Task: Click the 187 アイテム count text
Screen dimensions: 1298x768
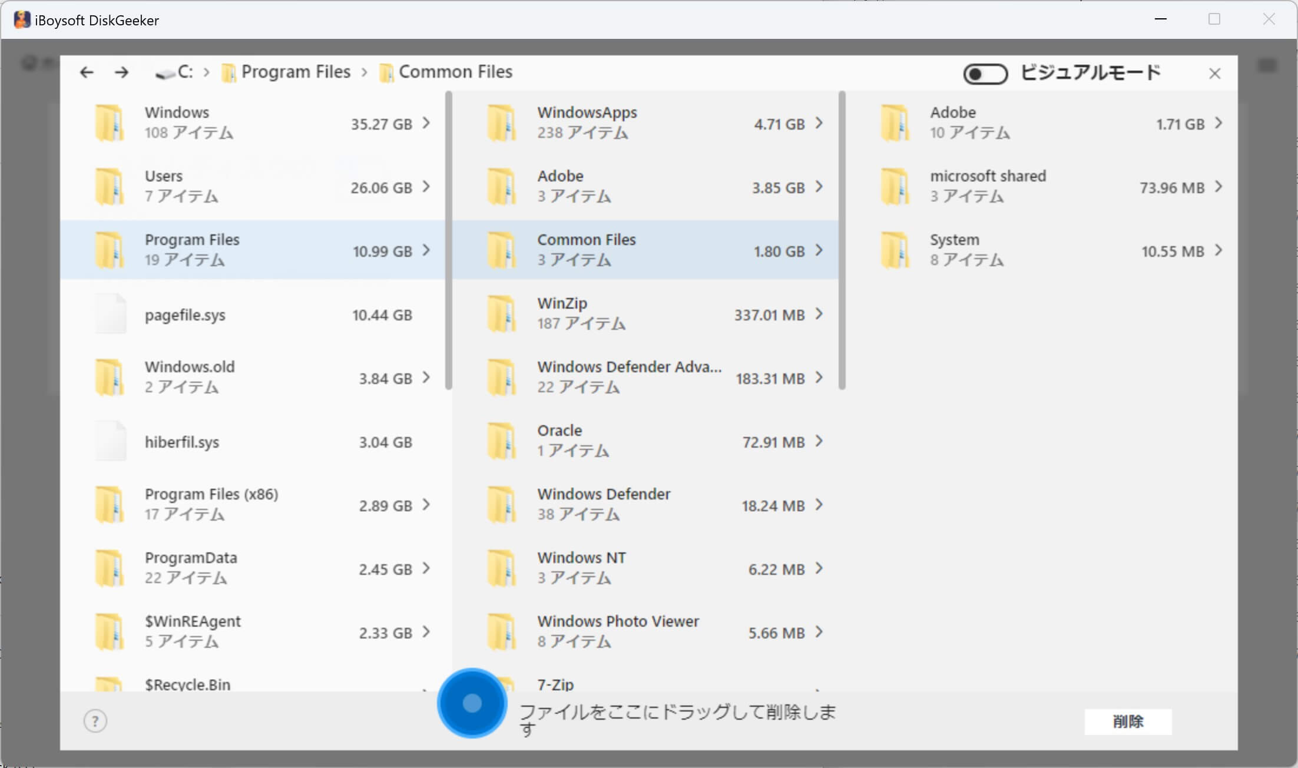Action: 581,323
